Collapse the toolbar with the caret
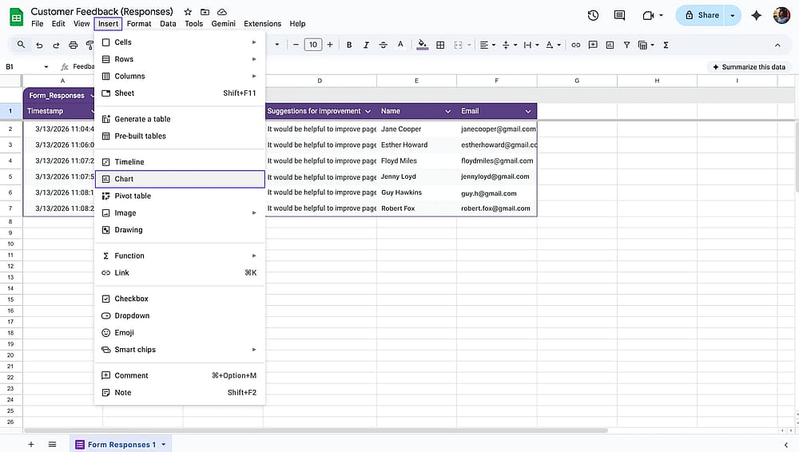Screen dimensions: 799x452 coord(777,45)
